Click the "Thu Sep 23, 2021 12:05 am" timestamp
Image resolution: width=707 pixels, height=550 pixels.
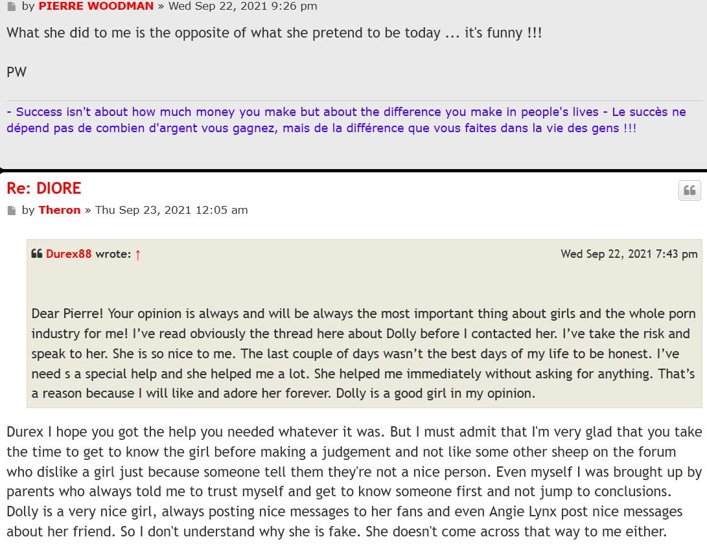pyautogui.click(x=171, y=210)
